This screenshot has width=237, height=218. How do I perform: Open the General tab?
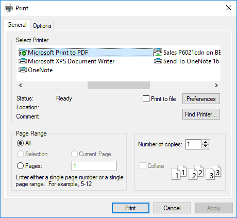coord(17,25)
